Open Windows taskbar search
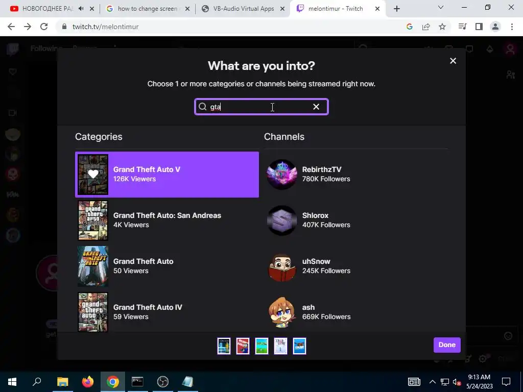 (37, 382)
